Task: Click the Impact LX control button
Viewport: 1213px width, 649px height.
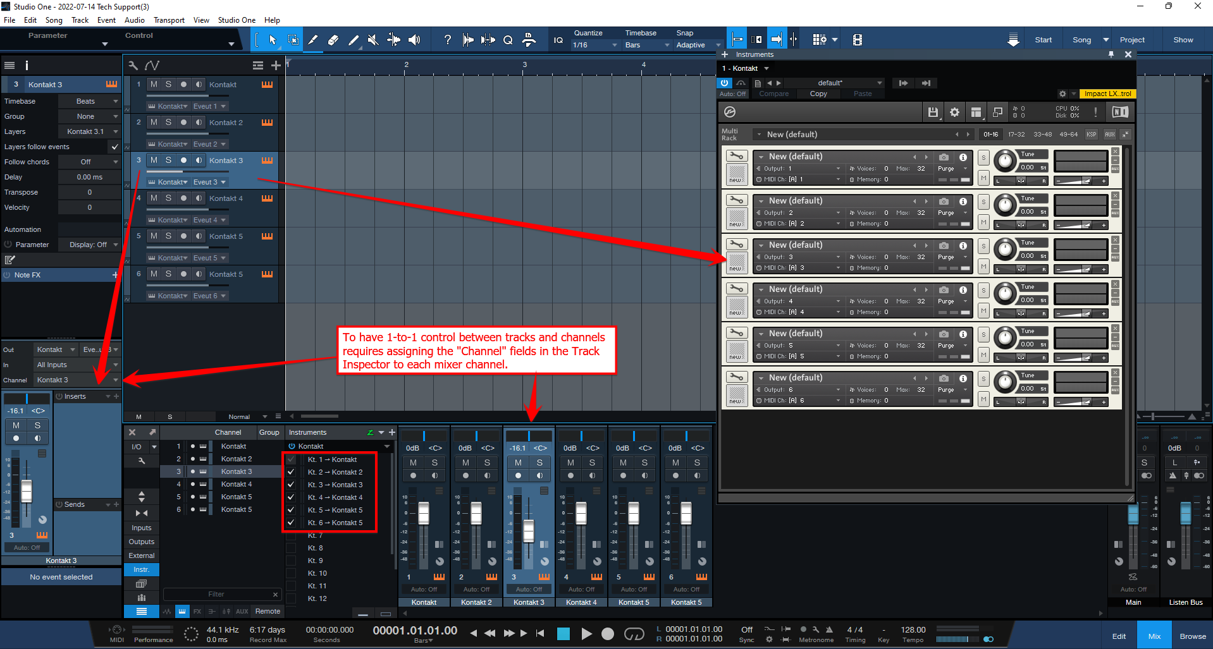Action: (1107, 94)
